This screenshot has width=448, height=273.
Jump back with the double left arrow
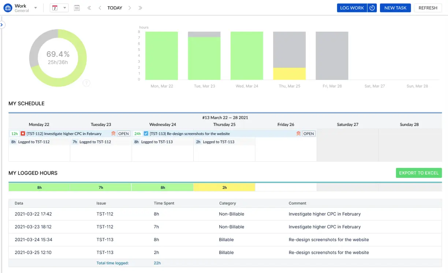point(89,8)
